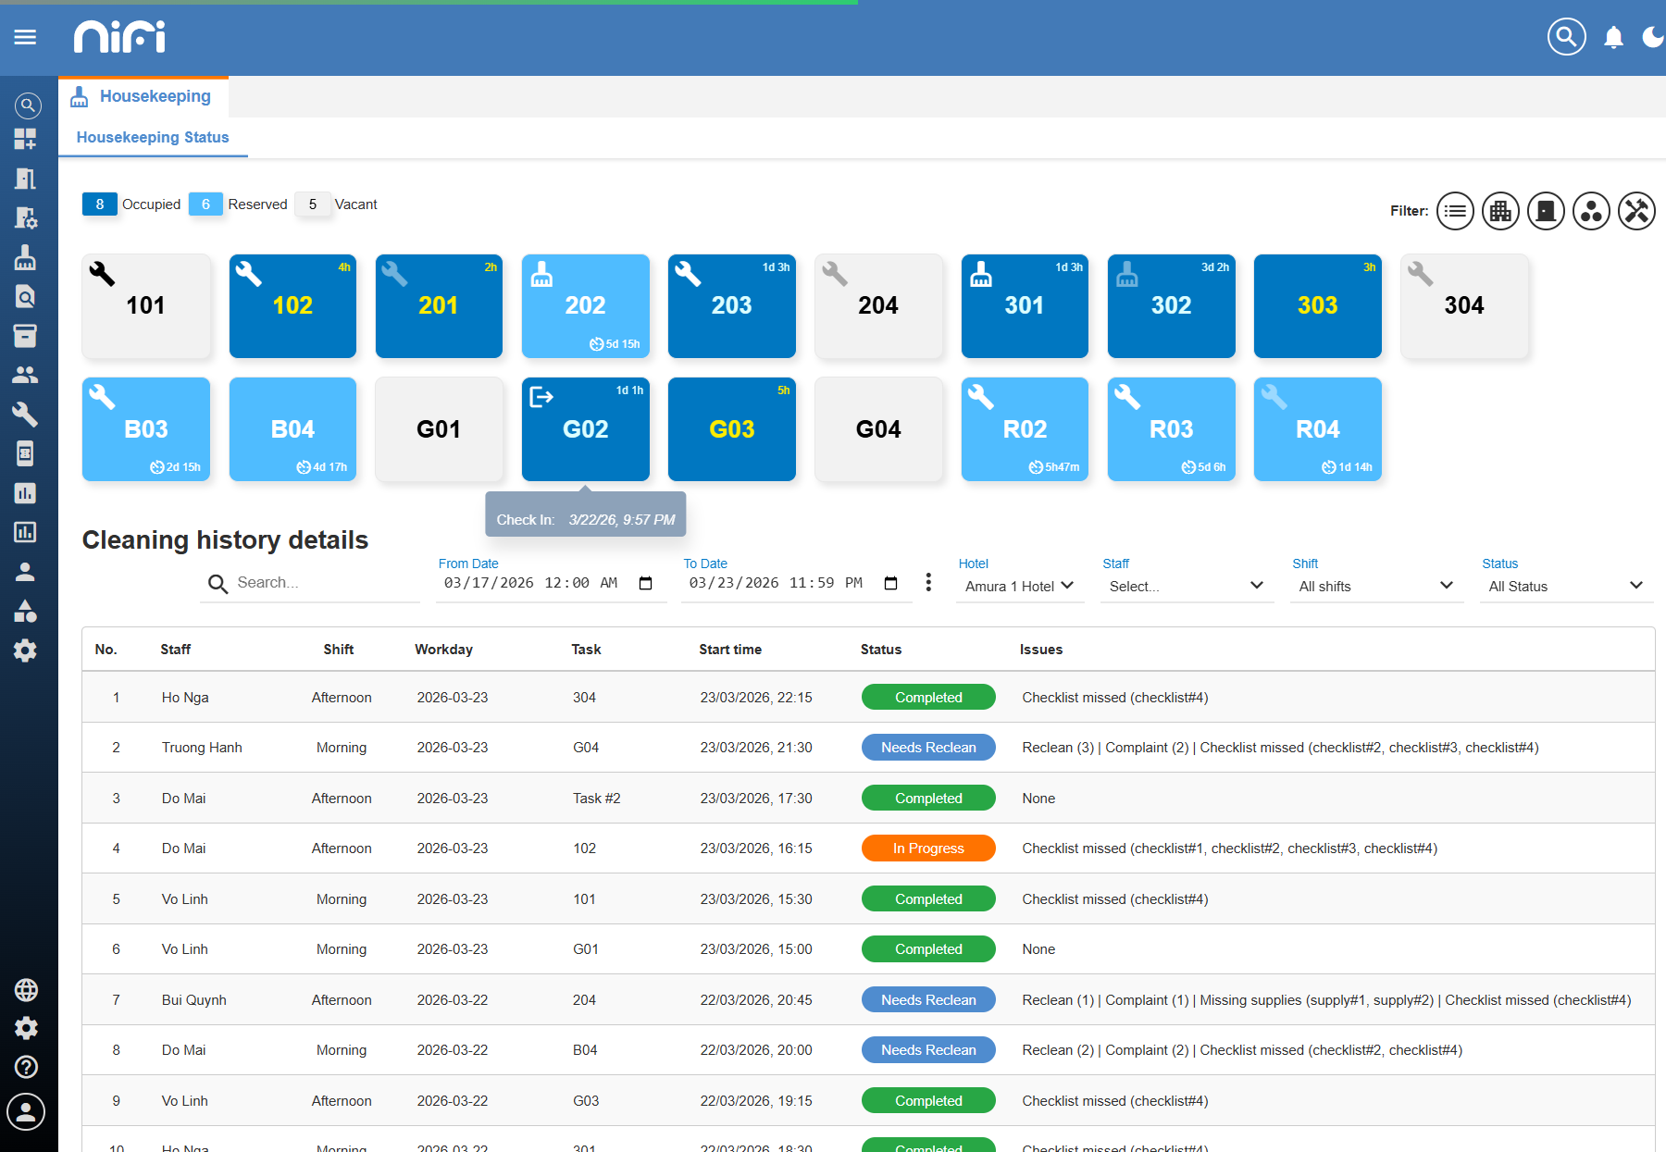Toggle dark mode moon icon
The image size is (1666, 1152).
point(1652,37)
